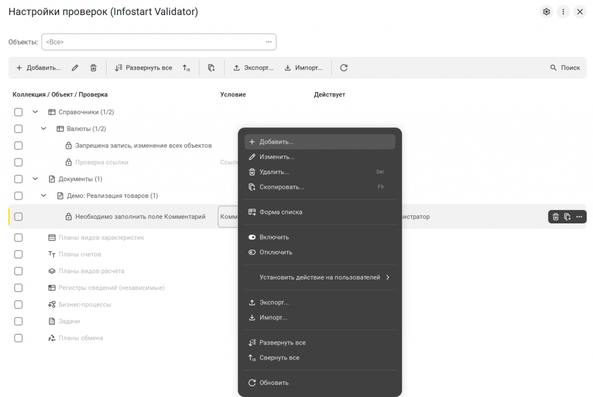Screen dimensions: 593x397
Task: Click the refresh icon in toolbar
Action: coord(343,68)
